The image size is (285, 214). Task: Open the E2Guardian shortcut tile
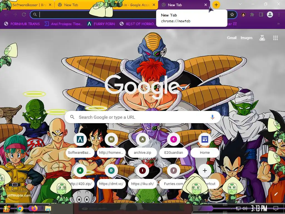pos(174,145)
